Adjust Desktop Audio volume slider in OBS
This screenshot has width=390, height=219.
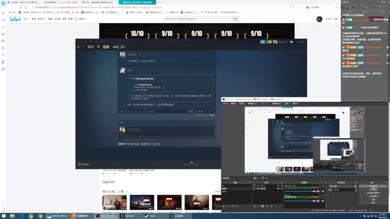tap(300, 191)
